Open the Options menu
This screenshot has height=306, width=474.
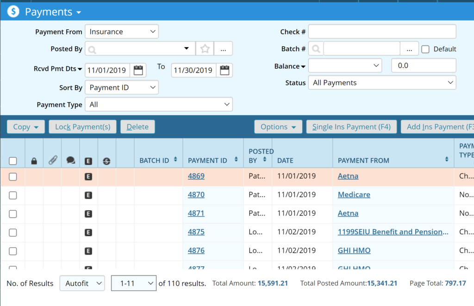[278, 127]
